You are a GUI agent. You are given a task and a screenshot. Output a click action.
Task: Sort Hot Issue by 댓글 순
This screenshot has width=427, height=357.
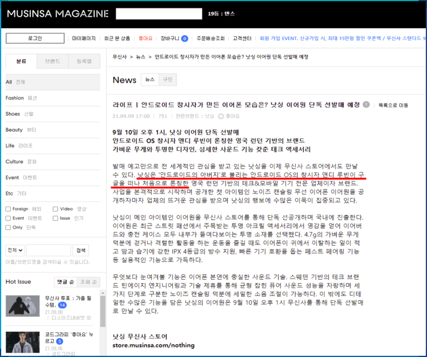tap(66, 282)
